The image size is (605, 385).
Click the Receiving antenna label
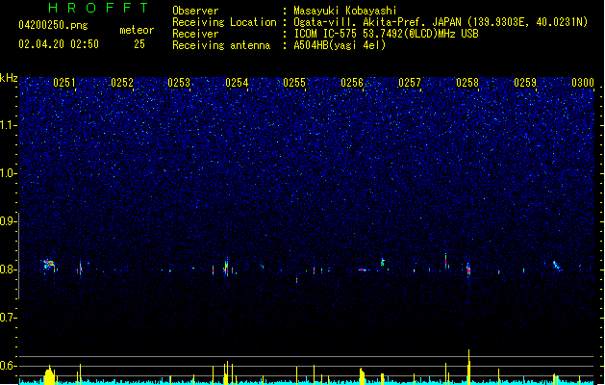coord(221,45)
